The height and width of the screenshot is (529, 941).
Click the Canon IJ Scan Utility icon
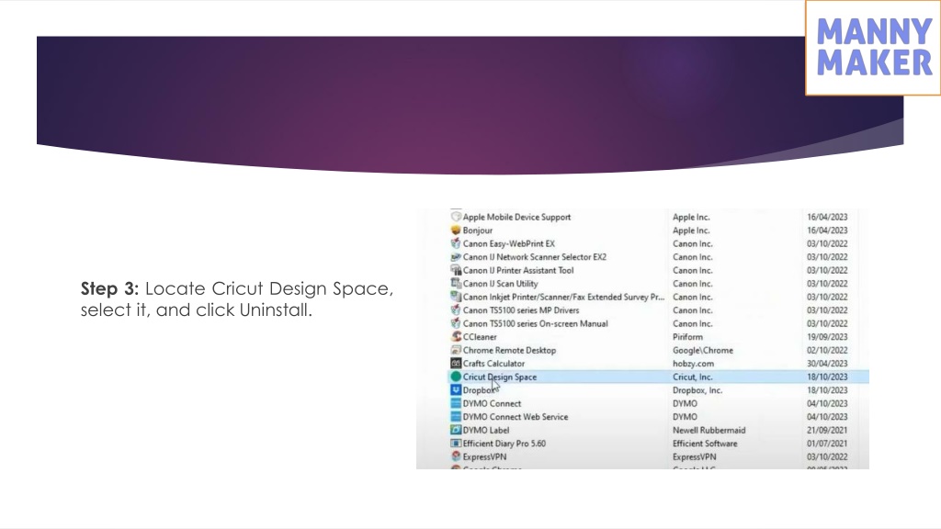click(456, 283)
